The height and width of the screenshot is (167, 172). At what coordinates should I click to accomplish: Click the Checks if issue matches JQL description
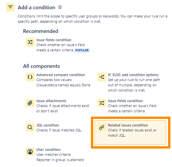(59, 130)
